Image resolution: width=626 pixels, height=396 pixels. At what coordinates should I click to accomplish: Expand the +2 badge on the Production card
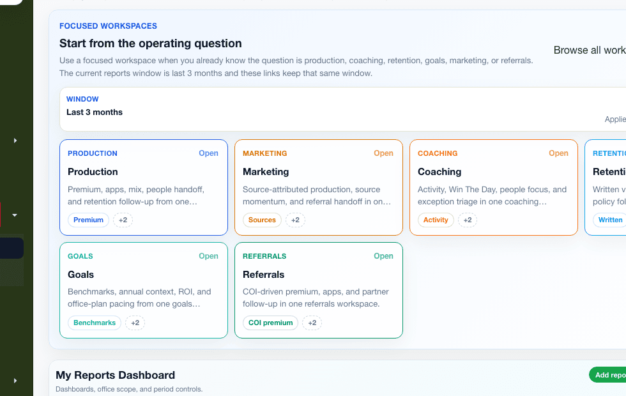pos(123,220)
